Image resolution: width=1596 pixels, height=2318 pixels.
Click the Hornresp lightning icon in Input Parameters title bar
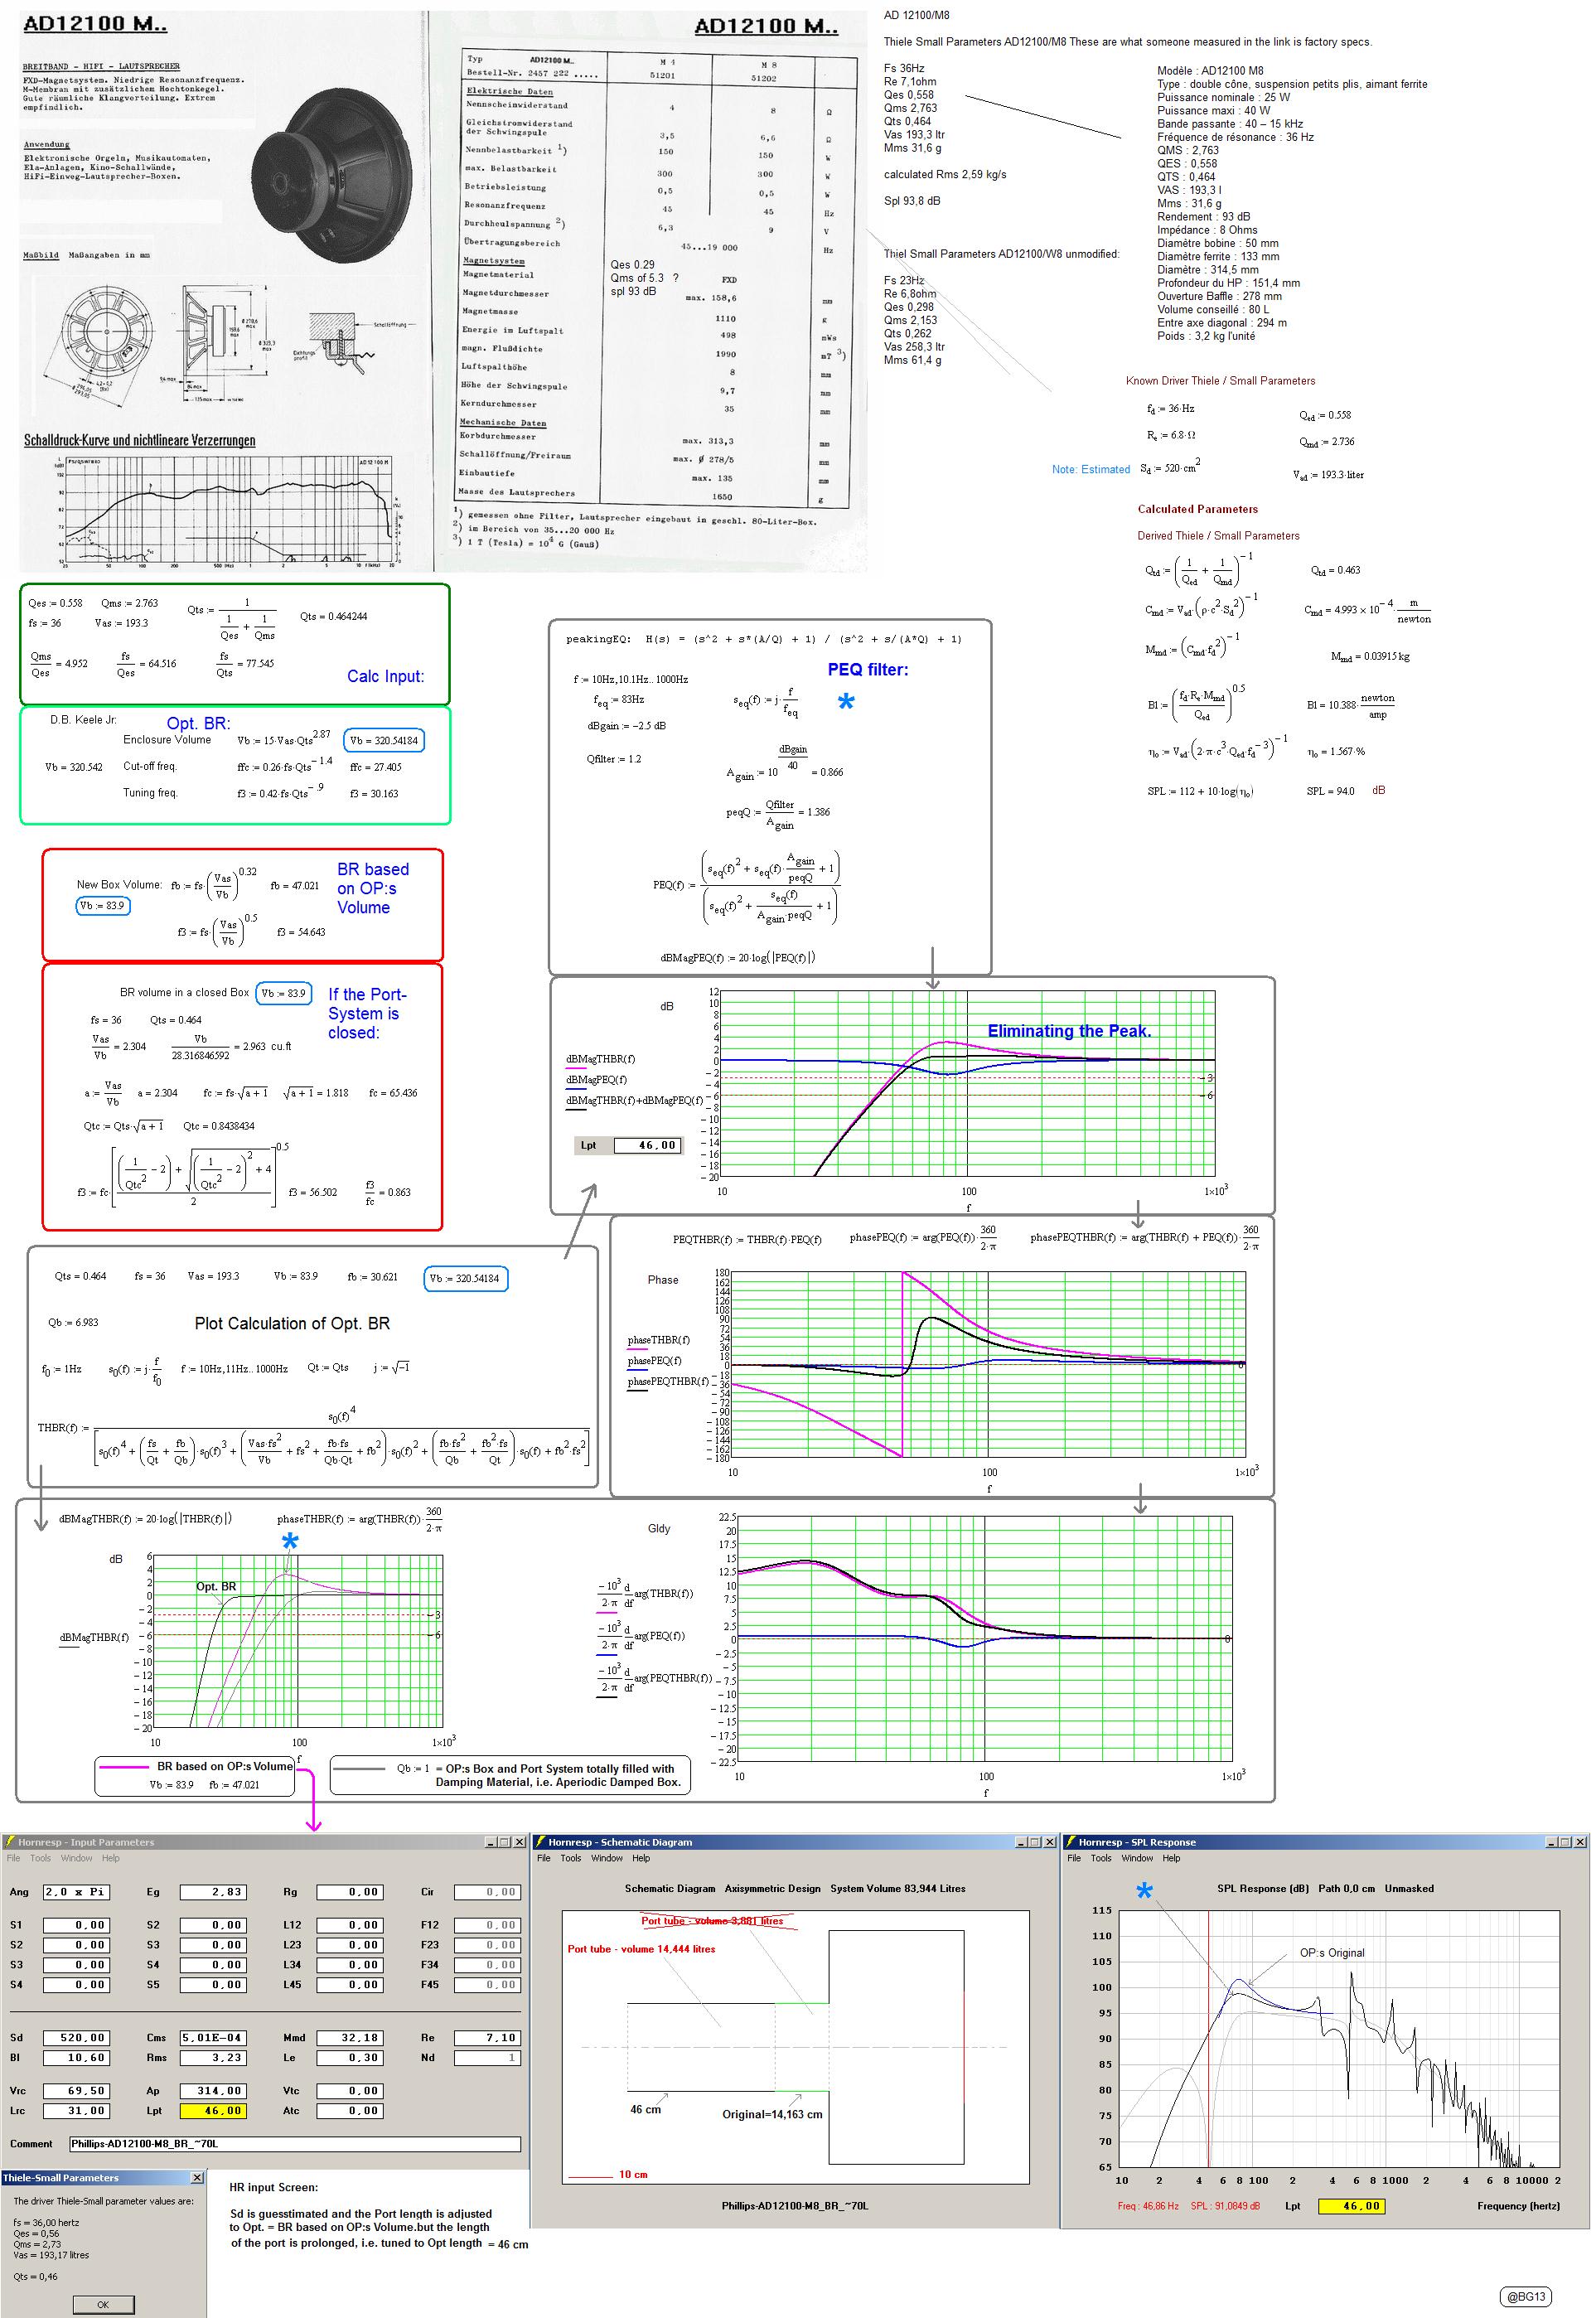(9, 1842)
